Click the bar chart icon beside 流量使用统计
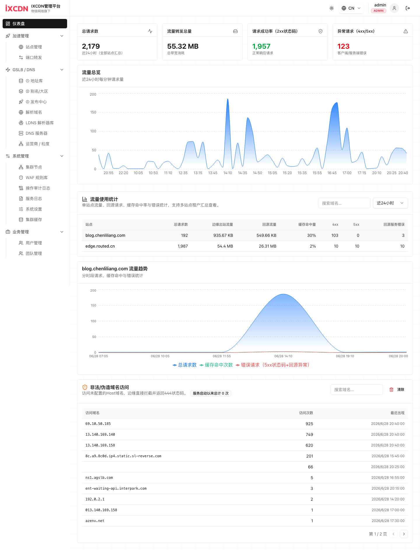This screenshot has height=550, width=420. tap(85, 199)
